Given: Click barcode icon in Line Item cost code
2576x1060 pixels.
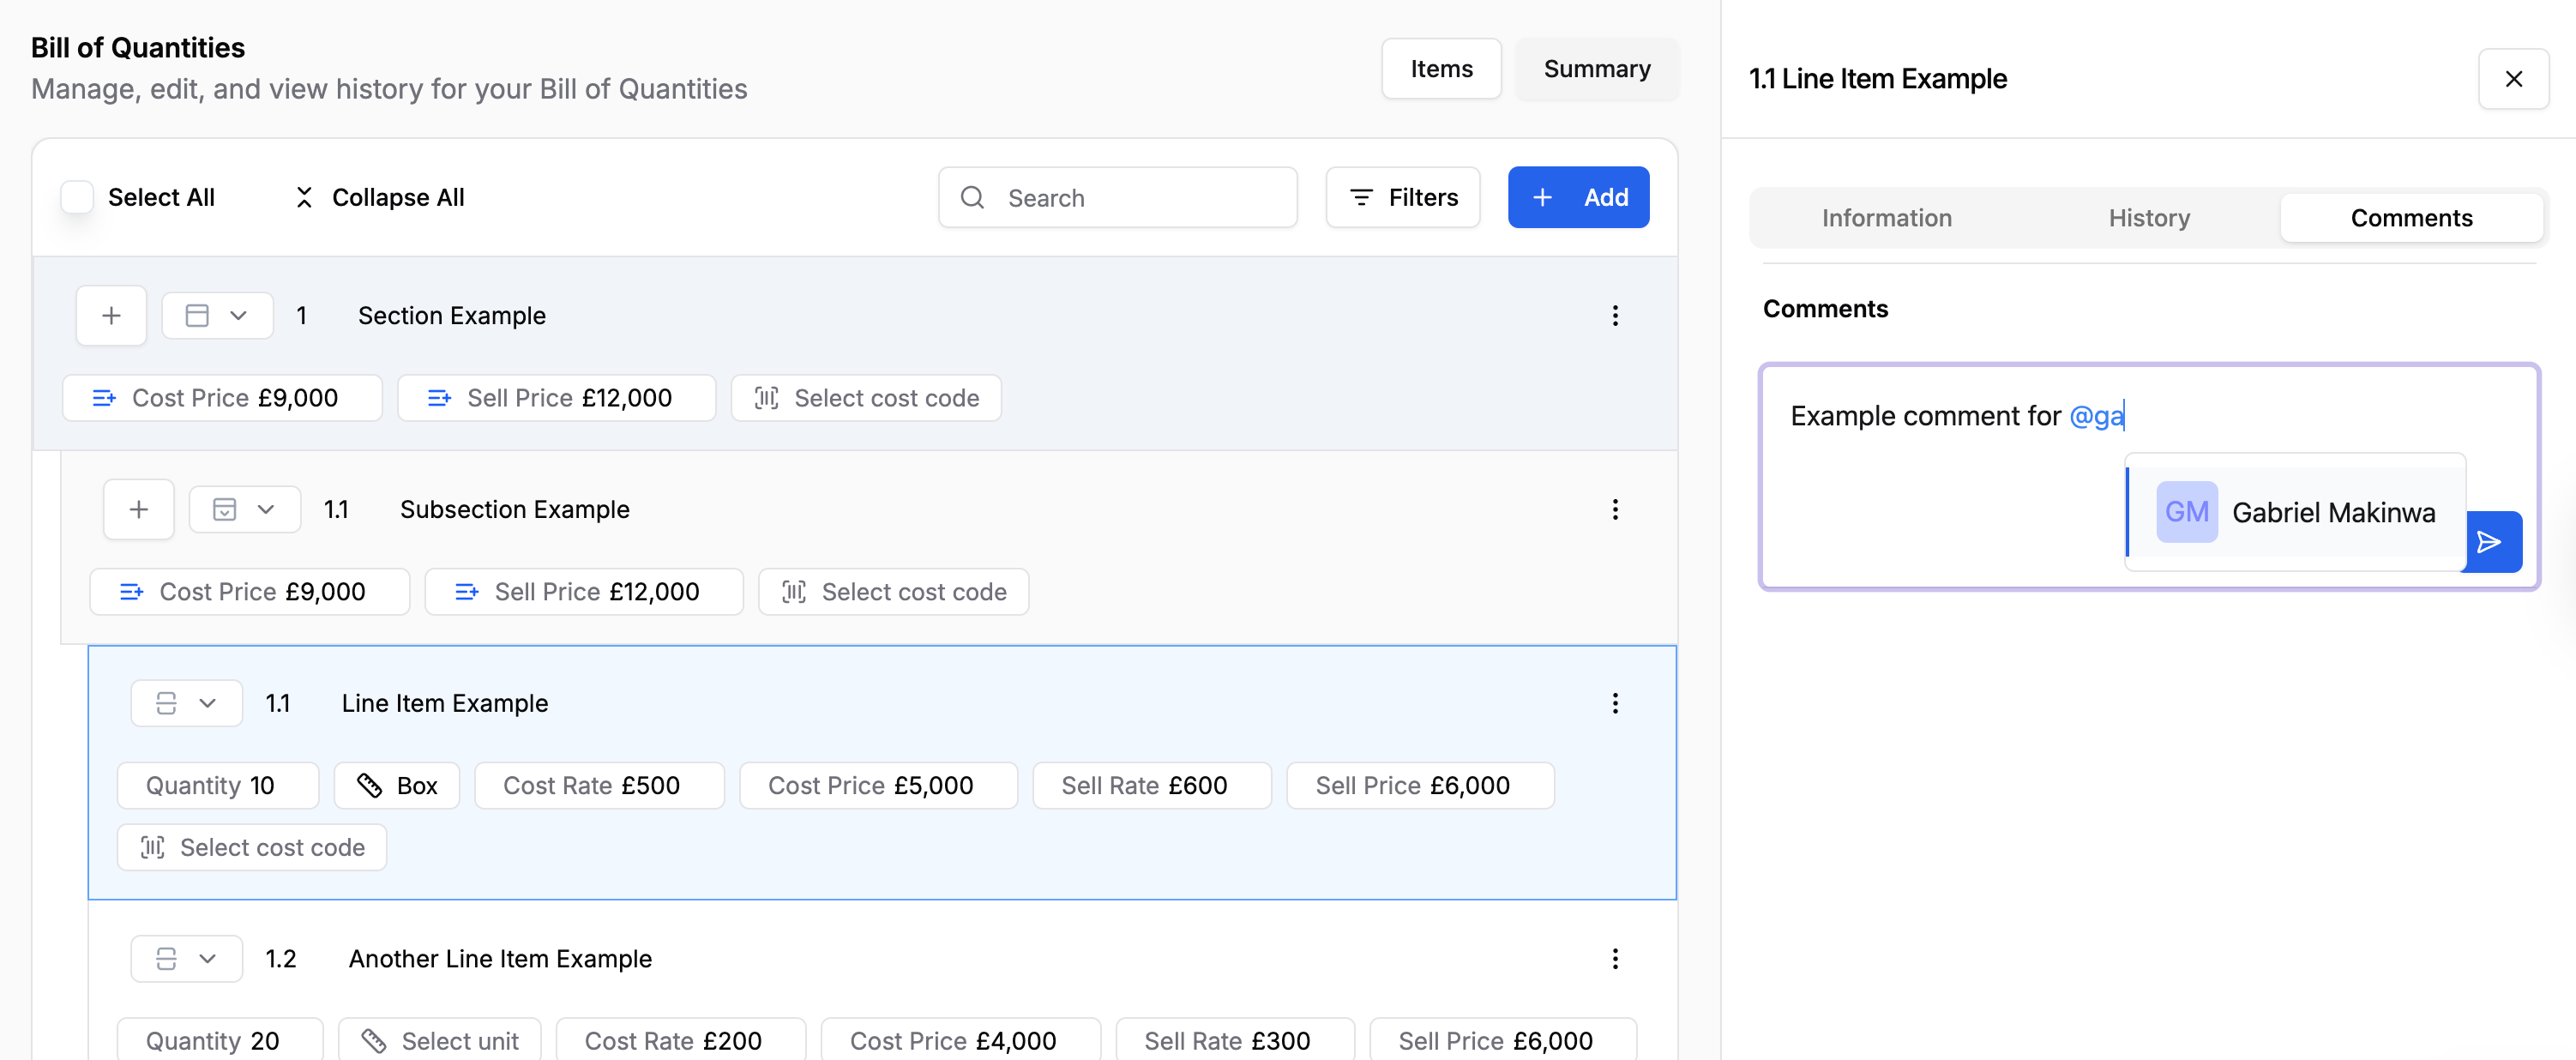Looking at the screenshot, I should click(153, 848).
